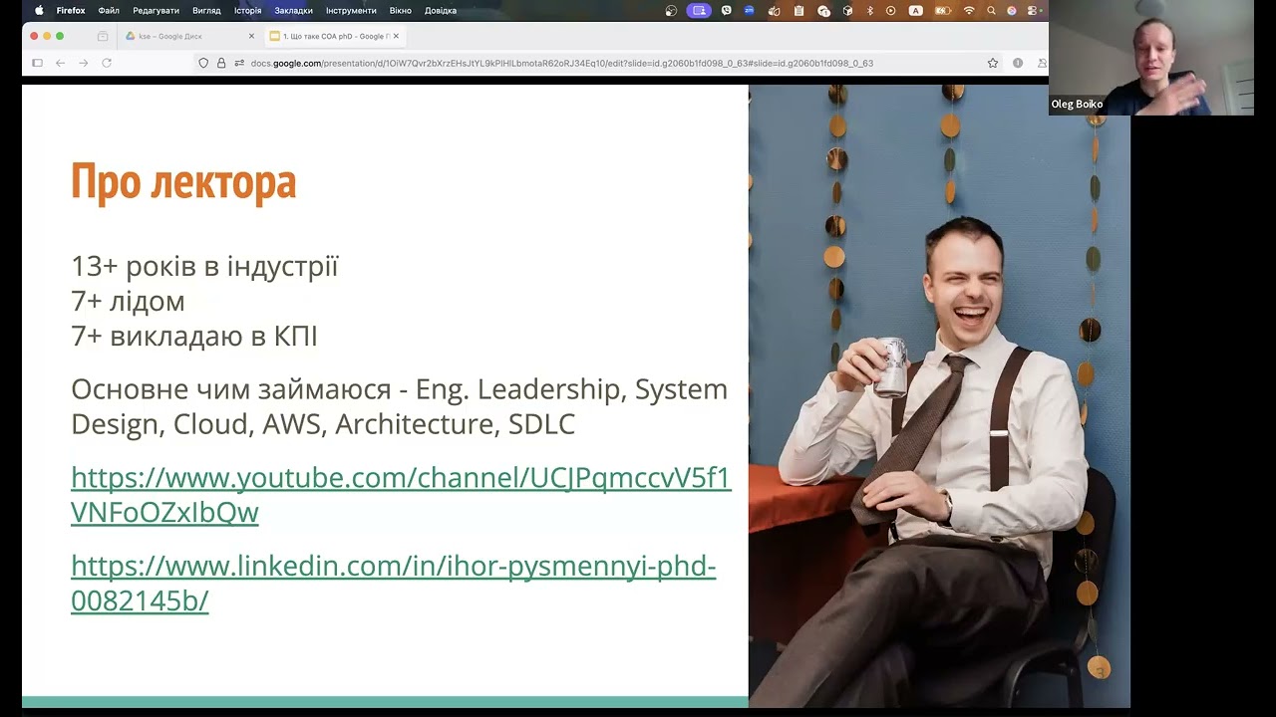Go forward with the right arrow
Viewport: 1276px width, 717px height.
pos(83,63)
